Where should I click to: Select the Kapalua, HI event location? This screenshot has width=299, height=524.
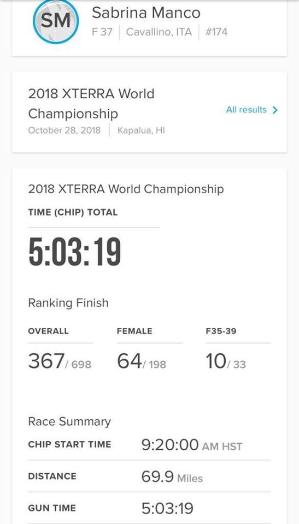click(x=141, y=130)
